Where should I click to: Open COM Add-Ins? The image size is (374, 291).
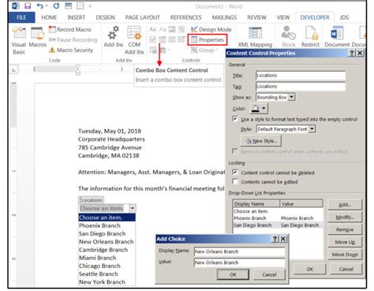coord(134,40)
